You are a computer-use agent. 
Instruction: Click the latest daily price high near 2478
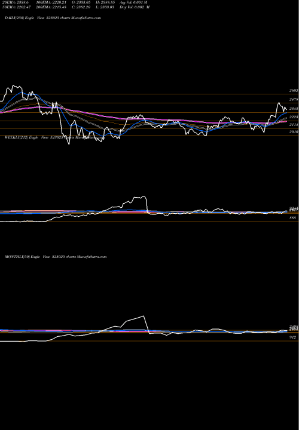[x=279, y=103]
